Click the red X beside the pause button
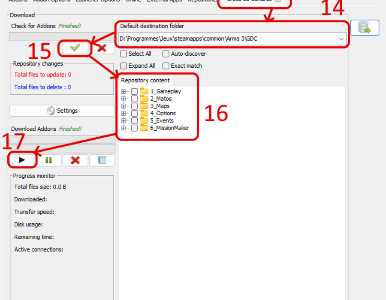 point(75,160)
